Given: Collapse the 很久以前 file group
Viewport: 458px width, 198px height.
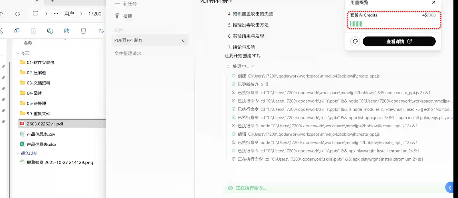Looking at the screenshot, I should point(18,153).
